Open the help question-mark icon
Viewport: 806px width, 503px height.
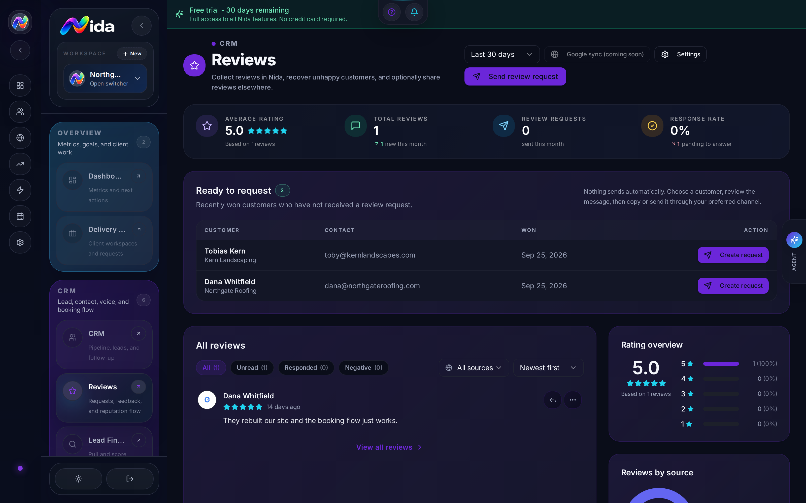[x=392, y=12]
